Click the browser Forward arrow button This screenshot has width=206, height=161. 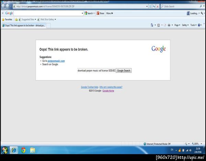click(x=7, y=6)
